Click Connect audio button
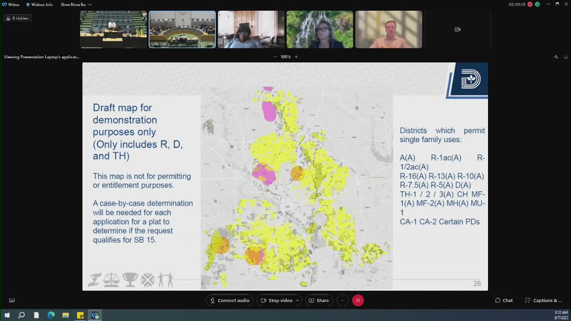Viewport: 571px width, 321px height. 229,300
